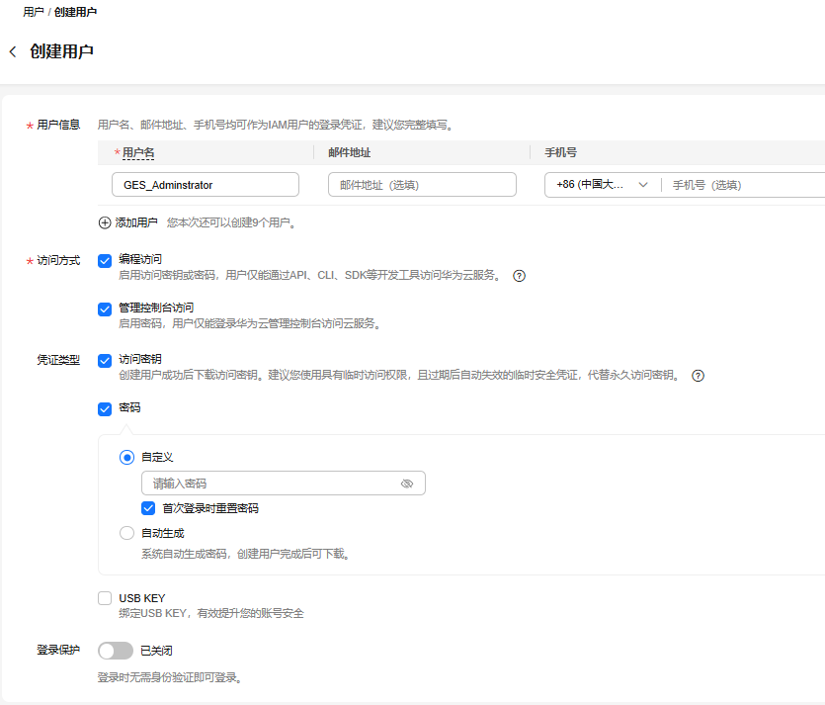Open the +86 country code dropdown
825x705 pixels.
click(602, 185)
